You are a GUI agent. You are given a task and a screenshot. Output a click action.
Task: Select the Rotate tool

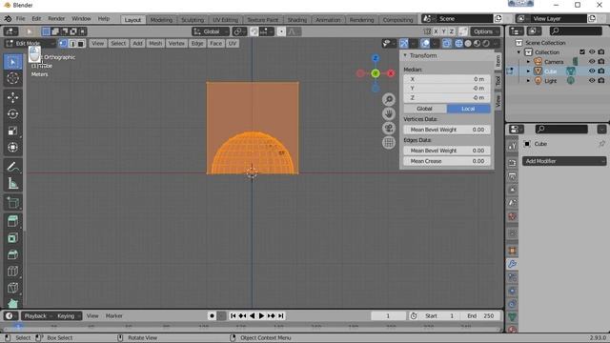[12, 114]
